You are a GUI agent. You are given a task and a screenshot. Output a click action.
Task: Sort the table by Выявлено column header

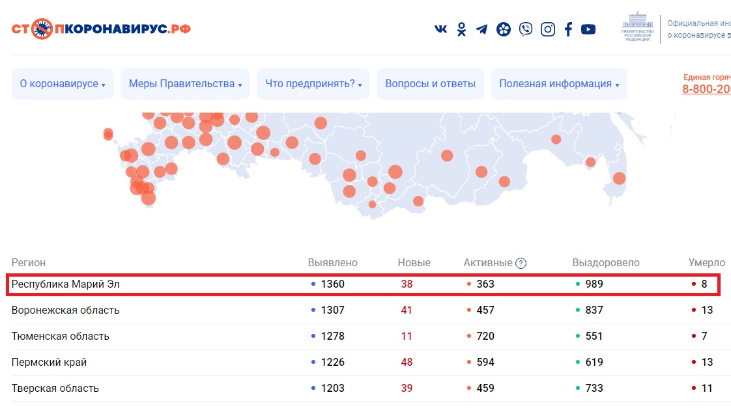tap(332, 263)
